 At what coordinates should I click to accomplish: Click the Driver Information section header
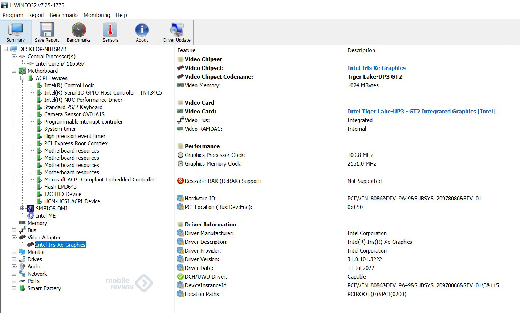click(x=210, y=224)
